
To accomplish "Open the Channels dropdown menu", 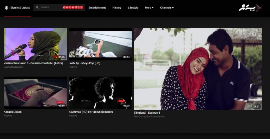I will tap(167, 7).
